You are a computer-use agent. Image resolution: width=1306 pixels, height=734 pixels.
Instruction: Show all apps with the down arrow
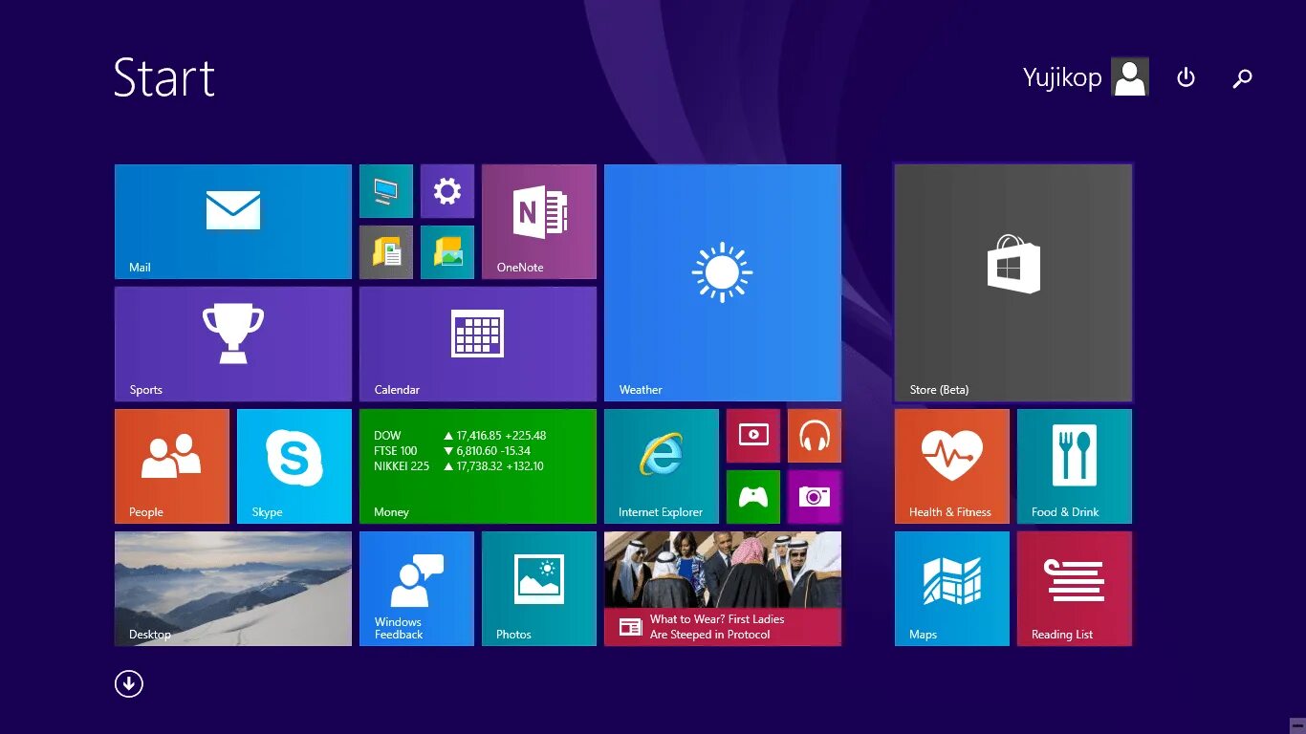pyautogui.click(x=129, y=683)
